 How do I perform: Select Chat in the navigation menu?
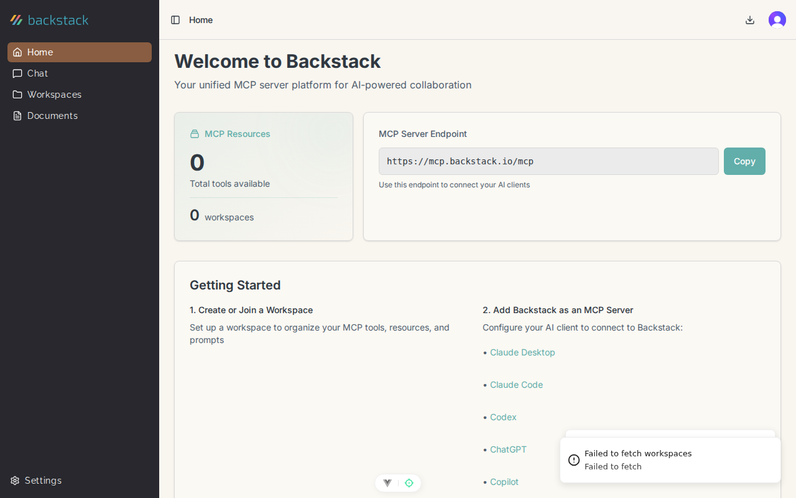coord(37,73)
